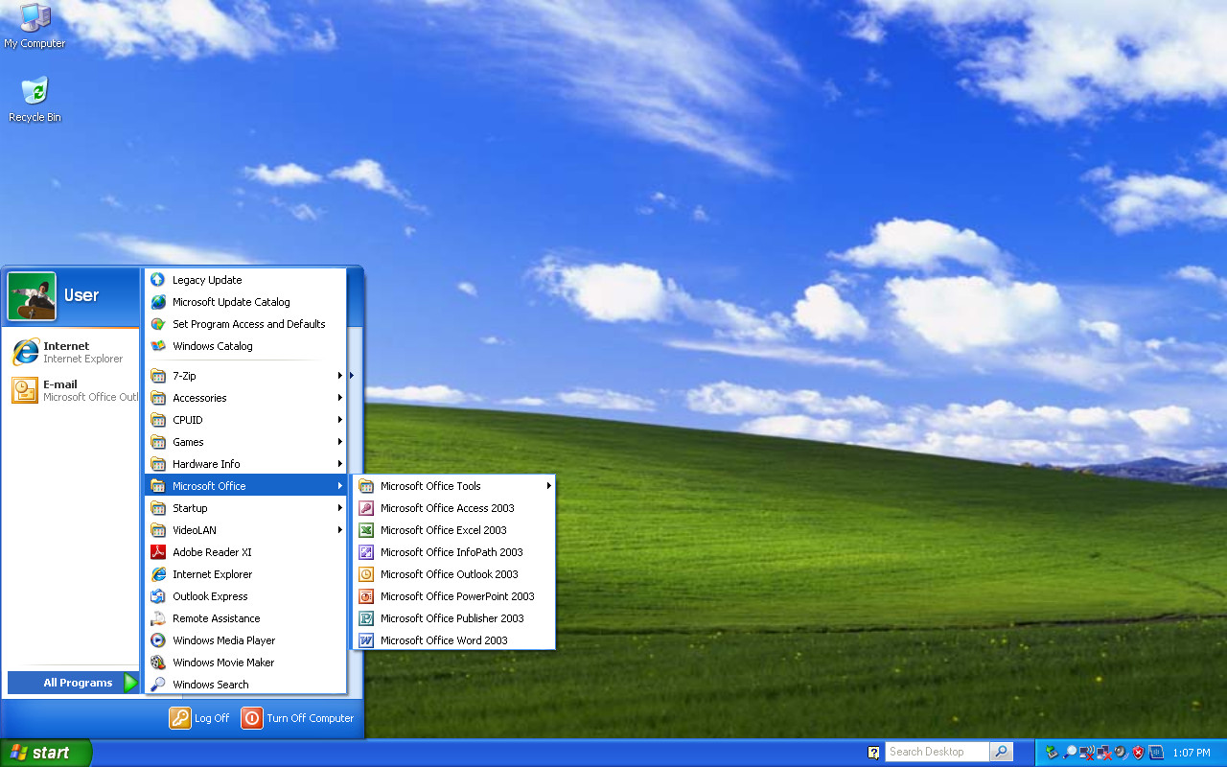Click wireless network disconnected tray icon

click(x=1087, y=753)
